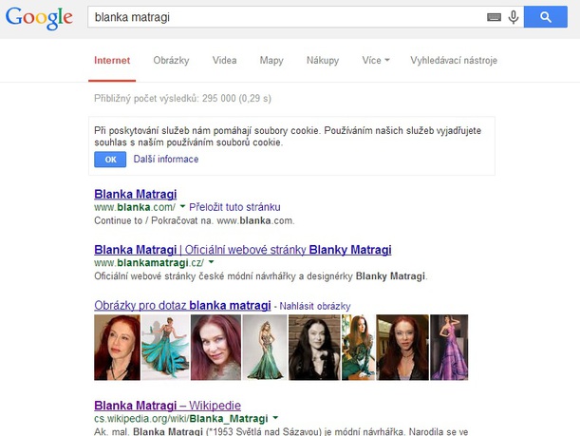Open the Mapy tab
This screenshot has height=436, width=580.
coord(271,61)
